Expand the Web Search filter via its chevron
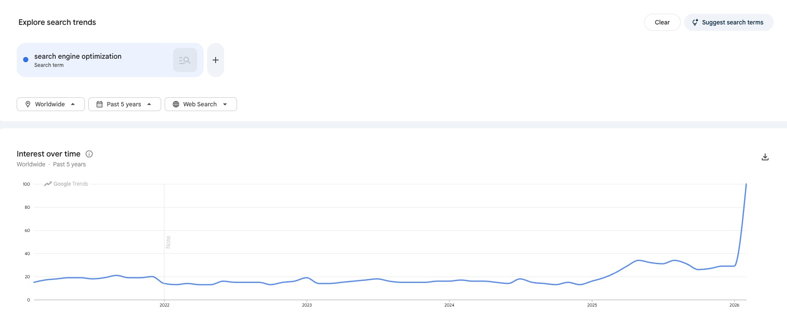 225,104
